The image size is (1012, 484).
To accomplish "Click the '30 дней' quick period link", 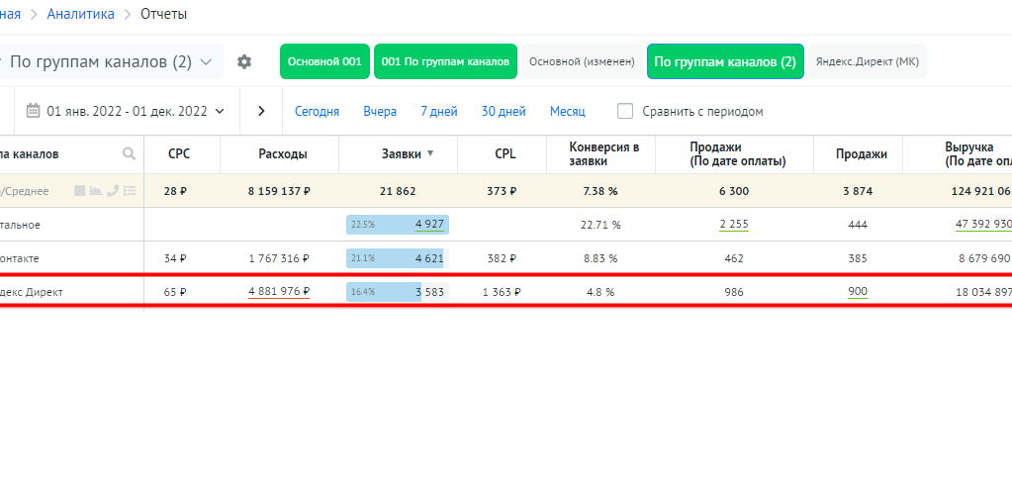I will [504, 112].
